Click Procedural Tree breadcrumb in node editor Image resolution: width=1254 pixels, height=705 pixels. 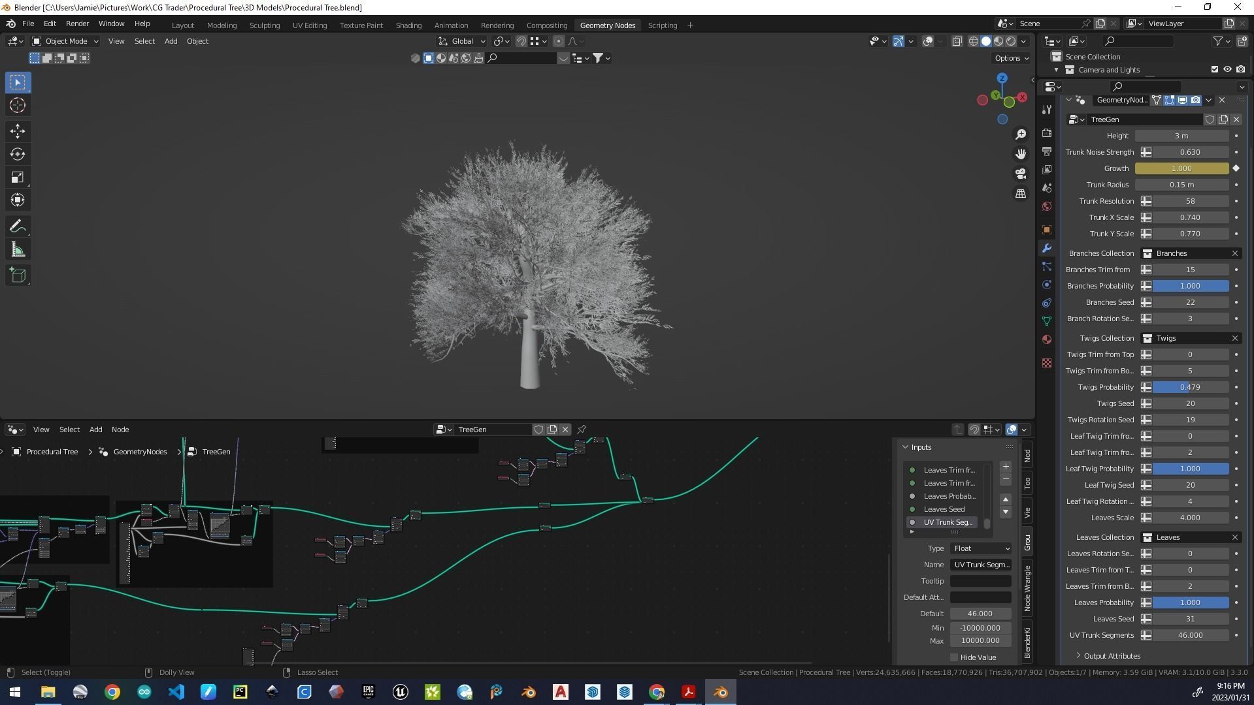(x=45, y=452)
